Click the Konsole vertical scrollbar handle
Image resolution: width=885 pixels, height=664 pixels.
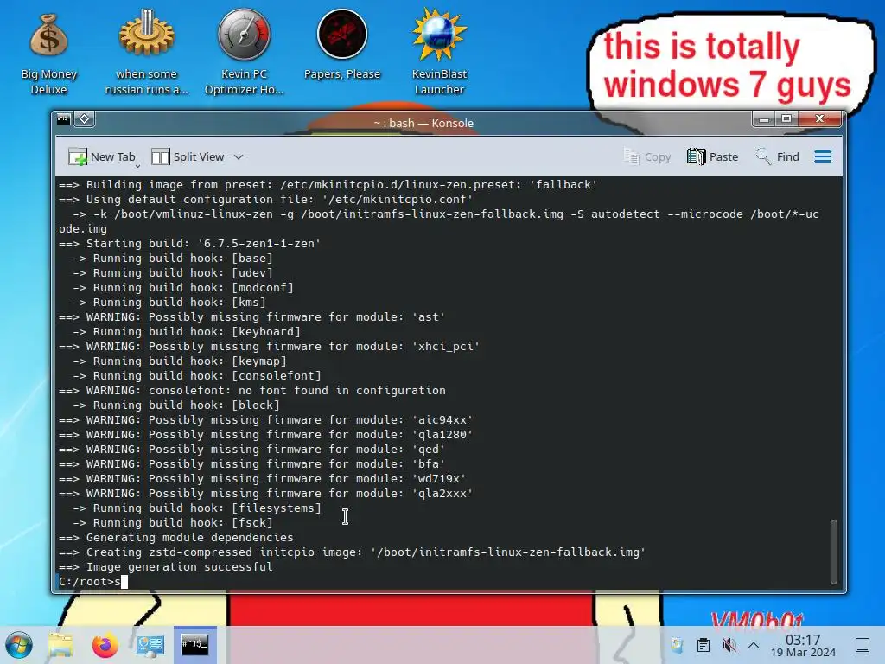(x=834, y=552)
